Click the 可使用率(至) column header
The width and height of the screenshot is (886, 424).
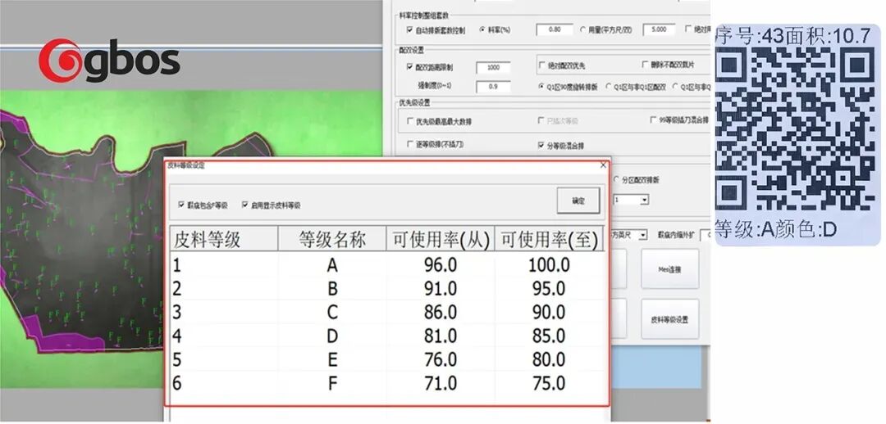[x=549, y=239]
